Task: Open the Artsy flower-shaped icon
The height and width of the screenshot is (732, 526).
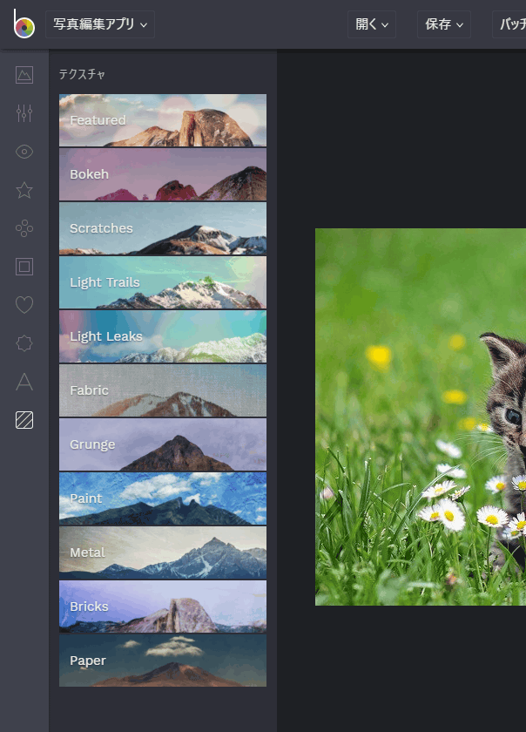Action: (x=24, y=228)
